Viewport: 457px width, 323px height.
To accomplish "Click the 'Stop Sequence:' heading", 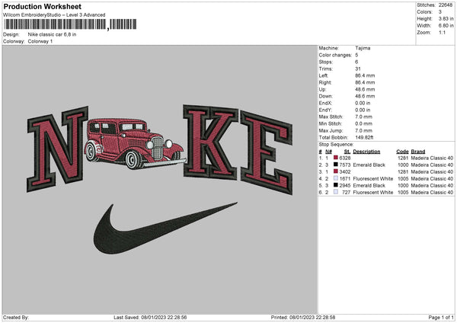I will pyautogui.click(x=336, y=145).
